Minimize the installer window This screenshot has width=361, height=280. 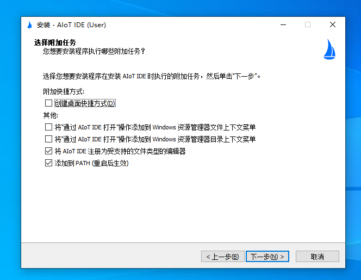click(283, 24)
